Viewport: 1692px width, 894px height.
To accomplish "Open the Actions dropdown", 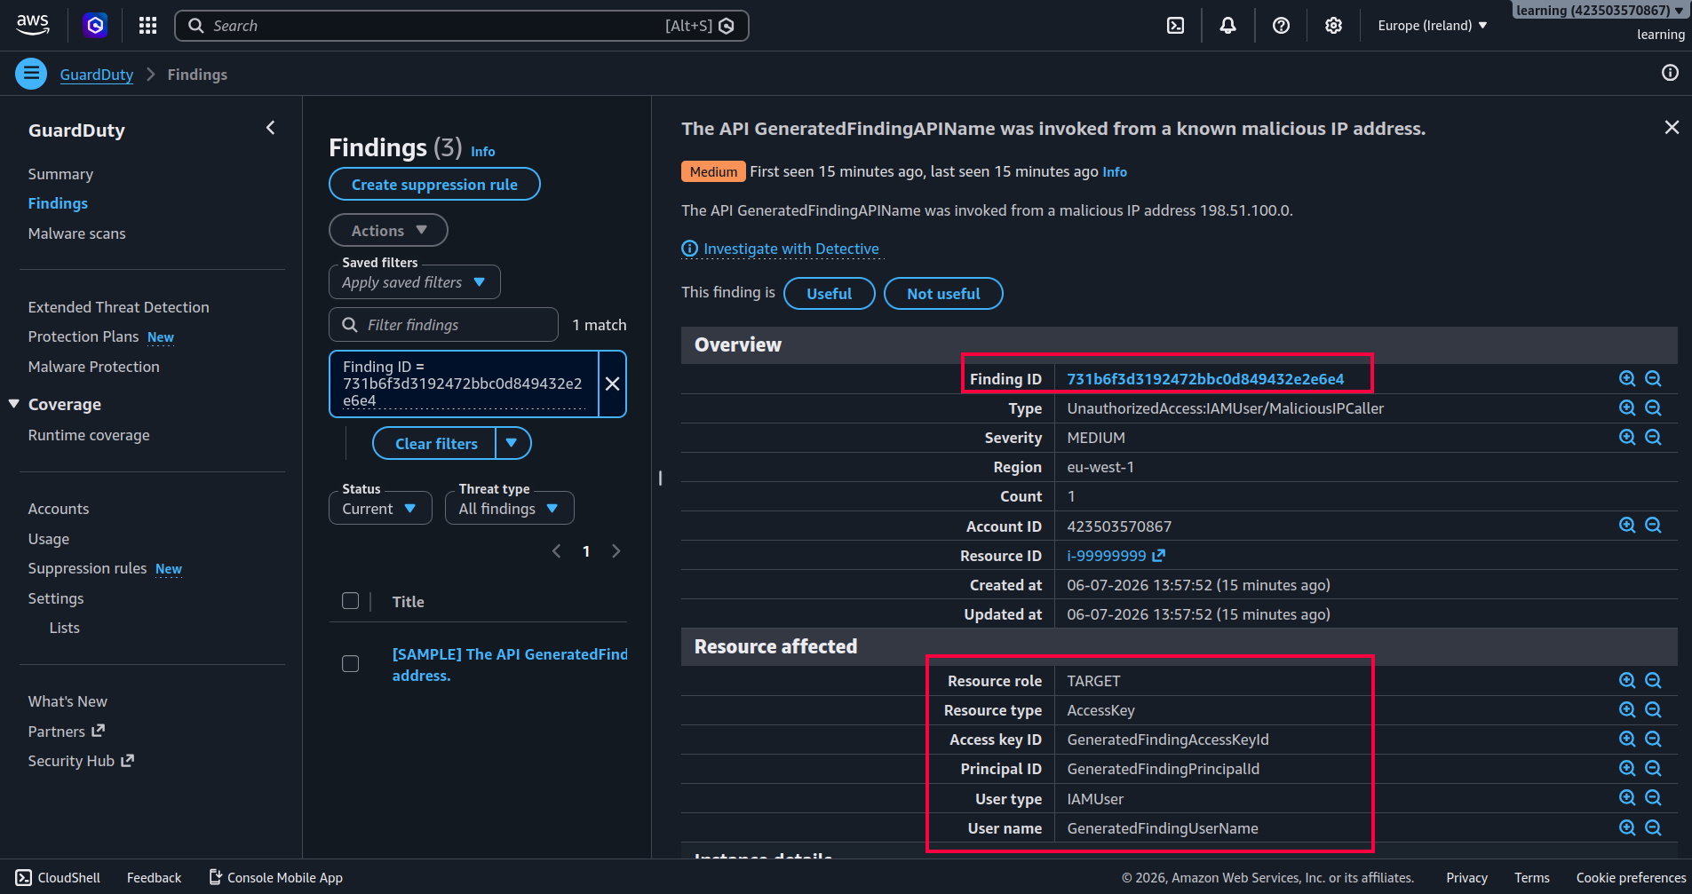I will 388,230.
